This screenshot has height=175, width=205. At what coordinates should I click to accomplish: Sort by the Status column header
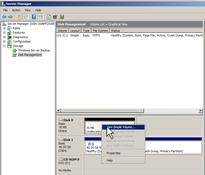click(156, 30)
